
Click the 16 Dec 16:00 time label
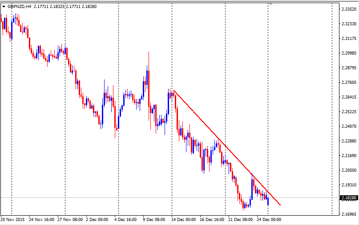212,220
